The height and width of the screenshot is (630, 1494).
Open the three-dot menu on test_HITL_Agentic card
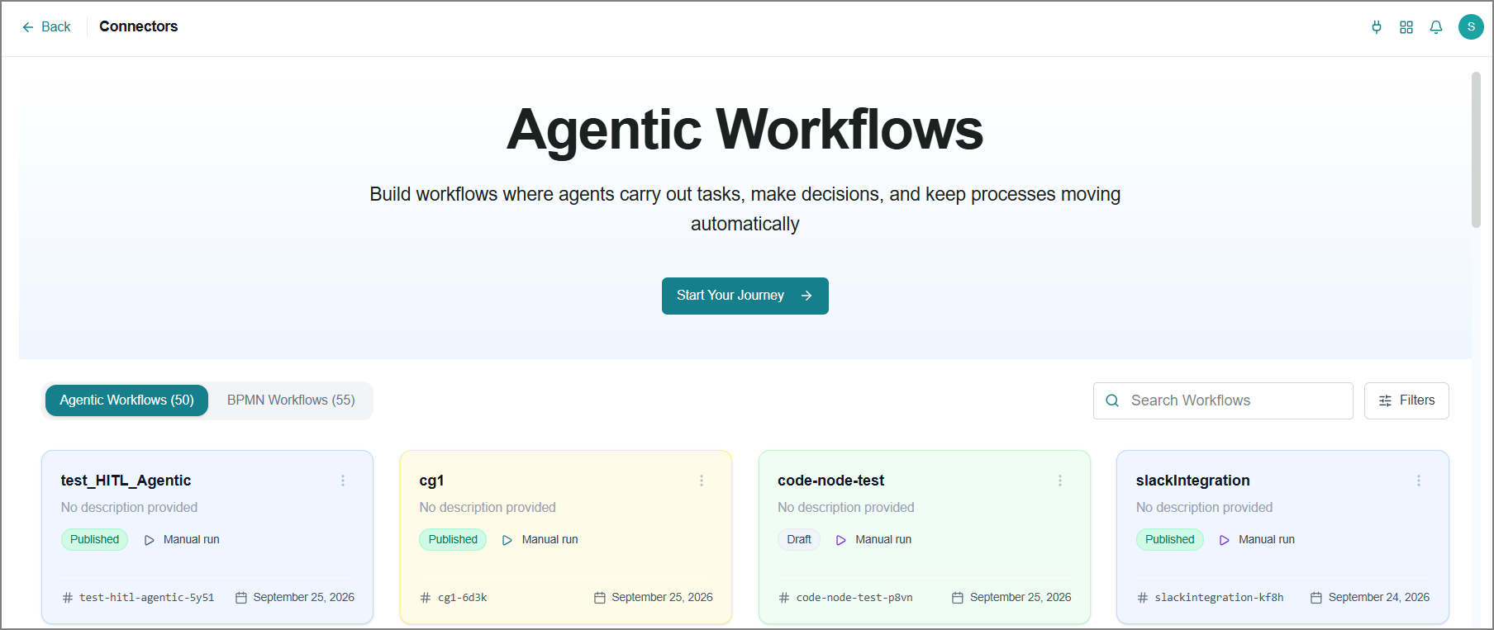[x=343, y=481]
